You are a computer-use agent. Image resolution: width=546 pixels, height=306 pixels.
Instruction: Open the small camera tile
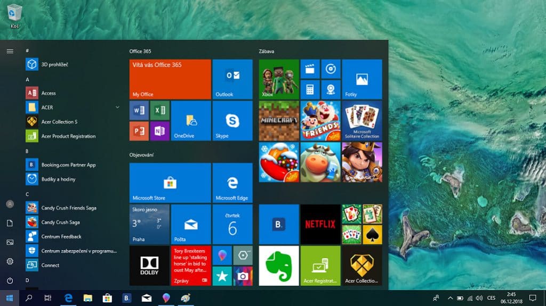[x=243, y=276]
